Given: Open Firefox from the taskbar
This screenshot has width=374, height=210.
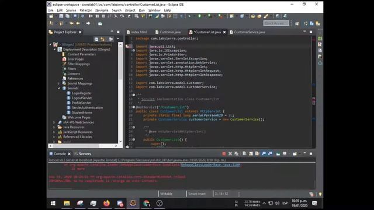Looking at the screenshot, I should 106,204.
